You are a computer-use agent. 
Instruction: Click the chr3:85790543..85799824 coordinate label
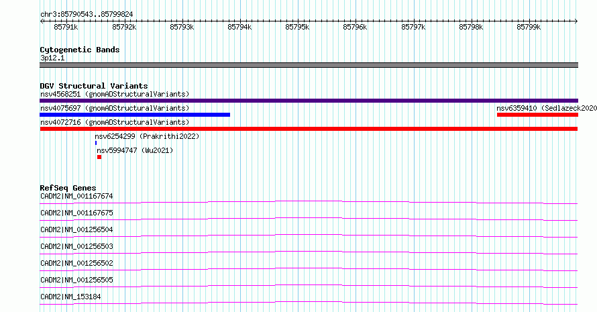[87, 15]
